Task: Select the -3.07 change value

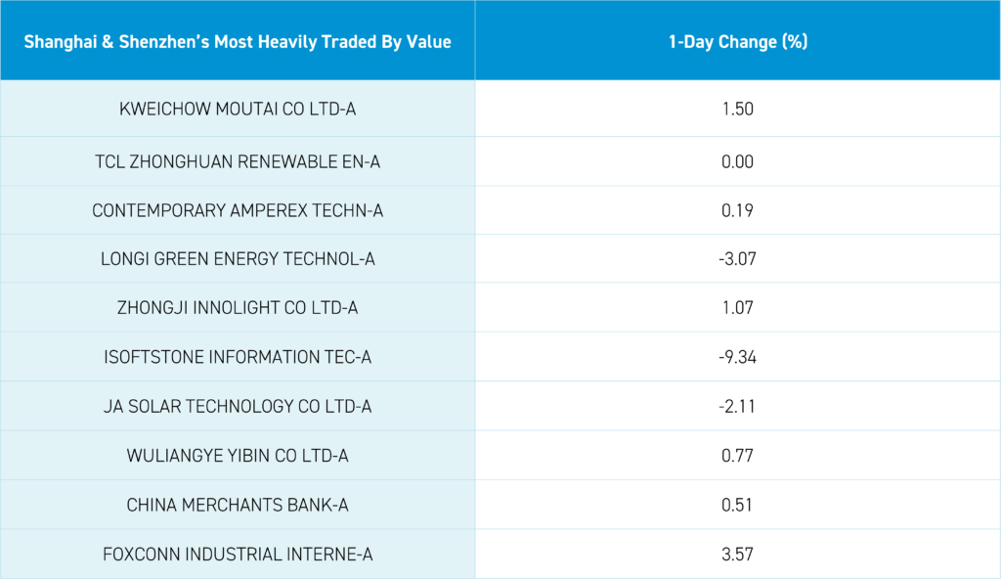Action: tap(737, 259)
